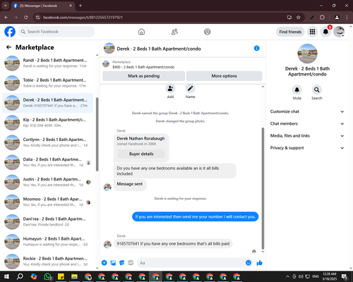Show hidden system tray icons
353x282 pixels.
tap(287, 276)
